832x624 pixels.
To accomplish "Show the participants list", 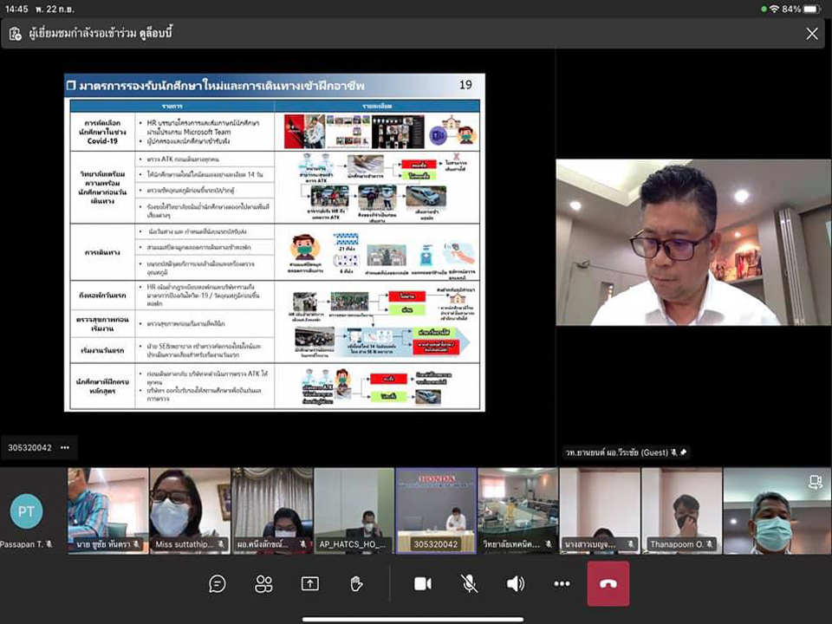I will coord(264,583).
